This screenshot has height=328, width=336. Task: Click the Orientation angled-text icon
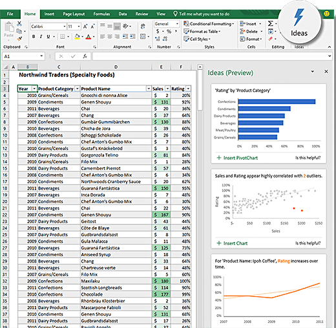(x=125, y=26)
